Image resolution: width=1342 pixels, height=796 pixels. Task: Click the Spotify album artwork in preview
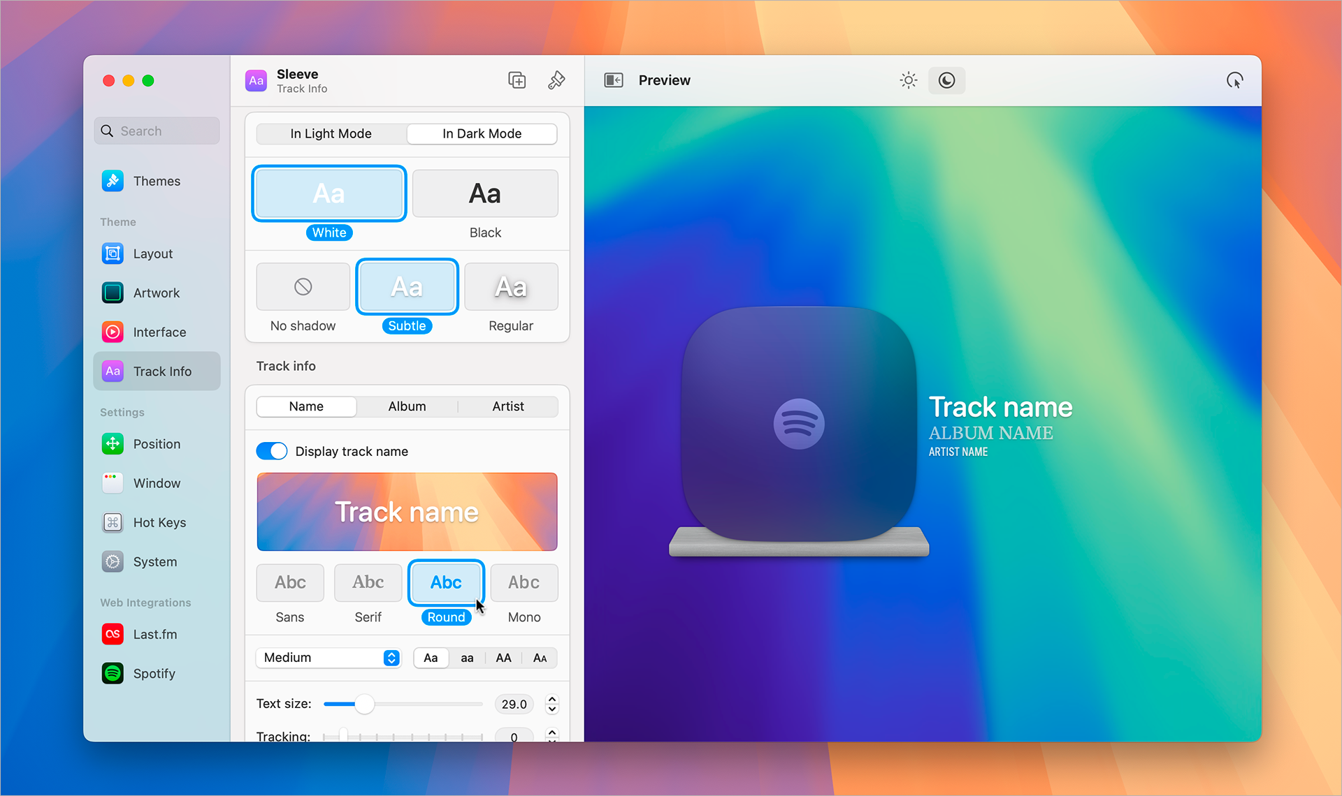point(799,423)
